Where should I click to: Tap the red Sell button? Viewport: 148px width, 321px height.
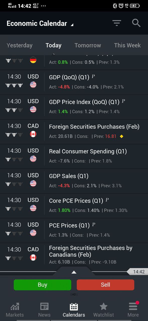point(105,285)
